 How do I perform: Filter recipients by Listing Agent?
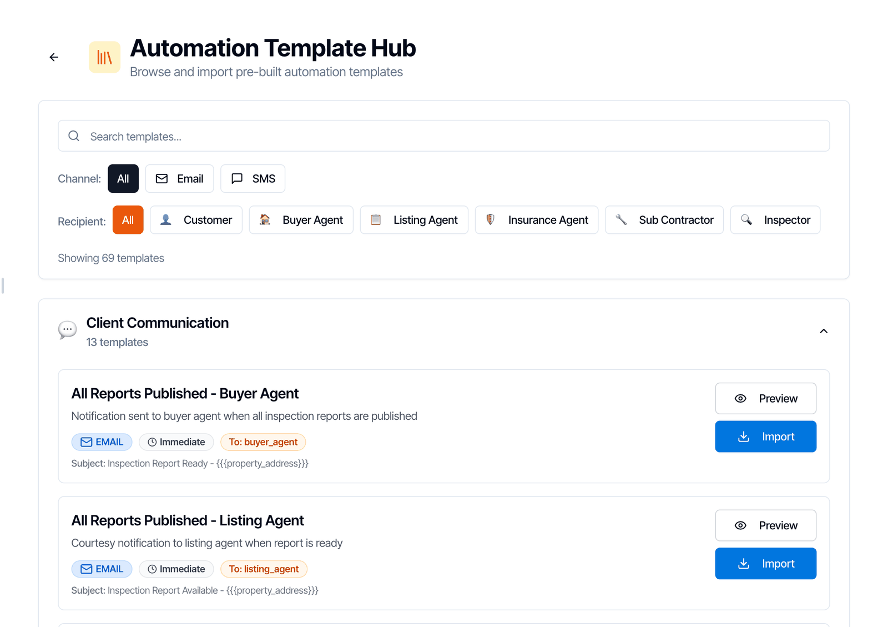[414, 220]
